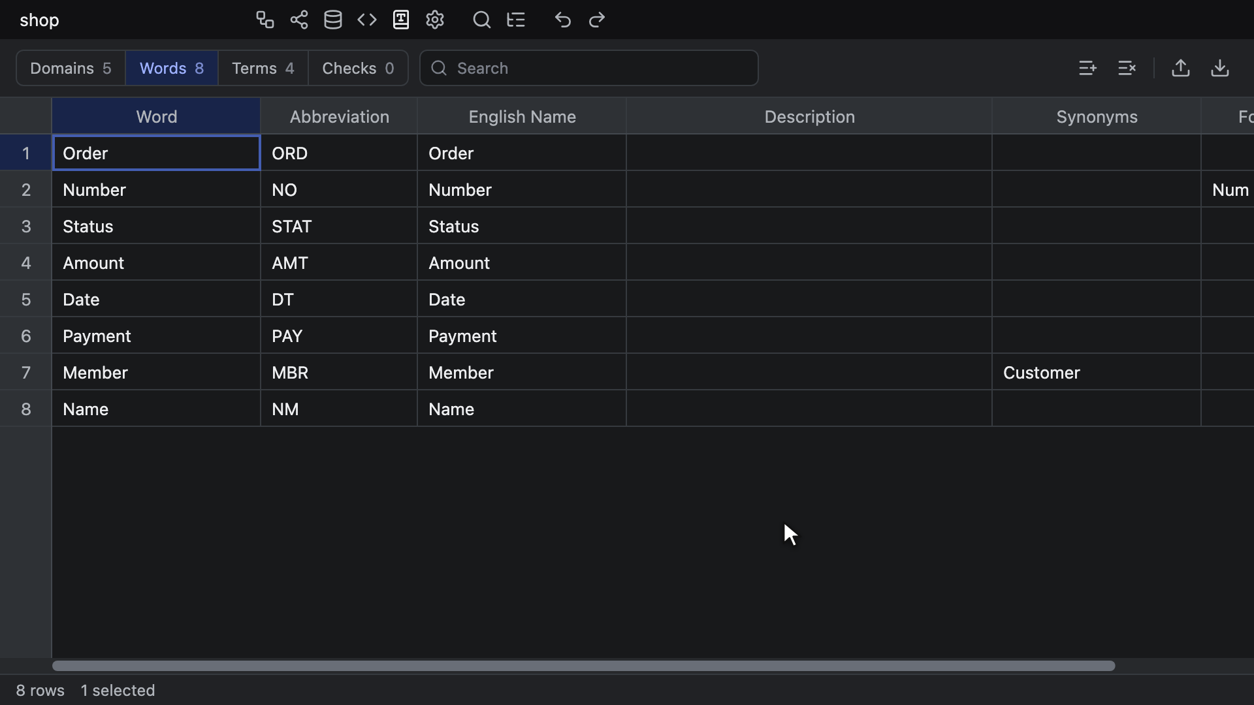Viewport: 1254px width, 705px height.
Task: Click the Word column header
Action: (x=156, y=116)
